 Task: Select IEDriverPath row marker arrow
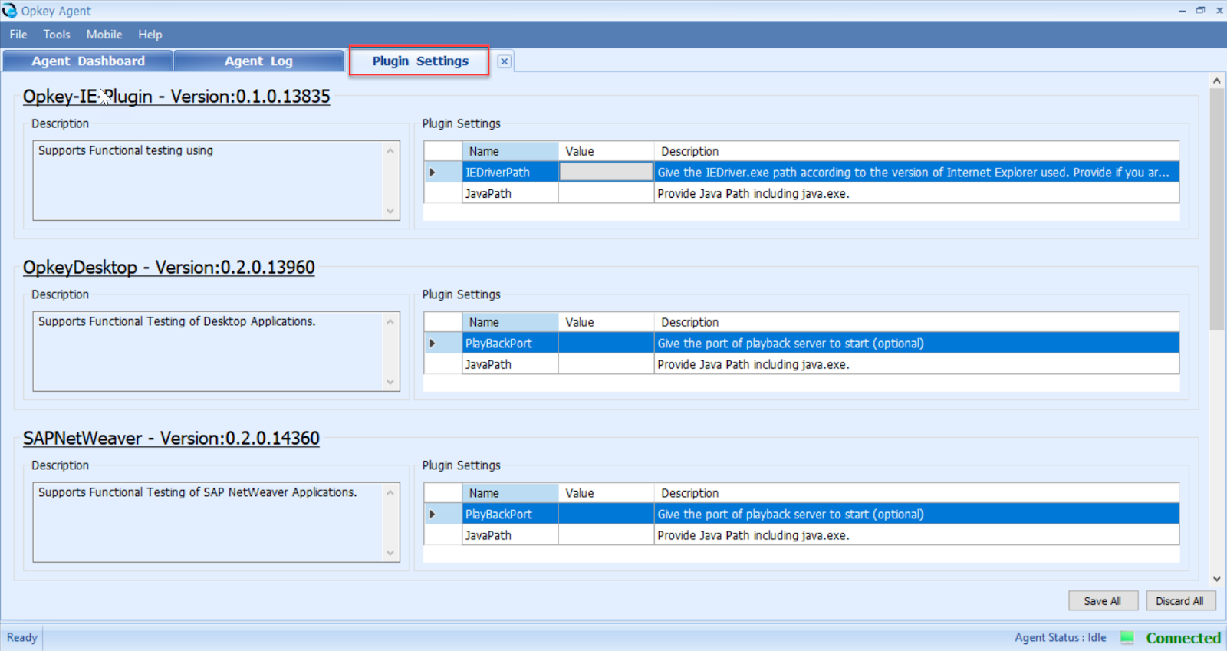[433, 173]
